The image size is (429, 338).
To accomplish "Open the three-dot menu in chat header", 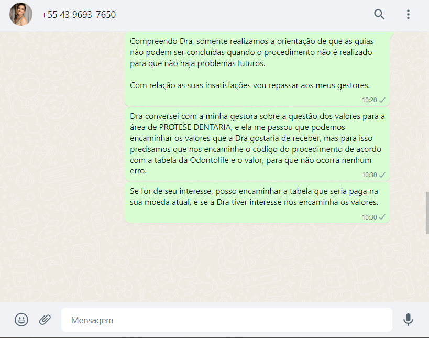I will tap(408, 14).
